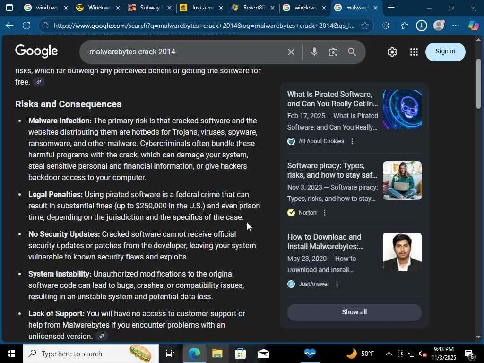Reload the page with the refresh icon

pyautogui.click(x=26, y=26)
